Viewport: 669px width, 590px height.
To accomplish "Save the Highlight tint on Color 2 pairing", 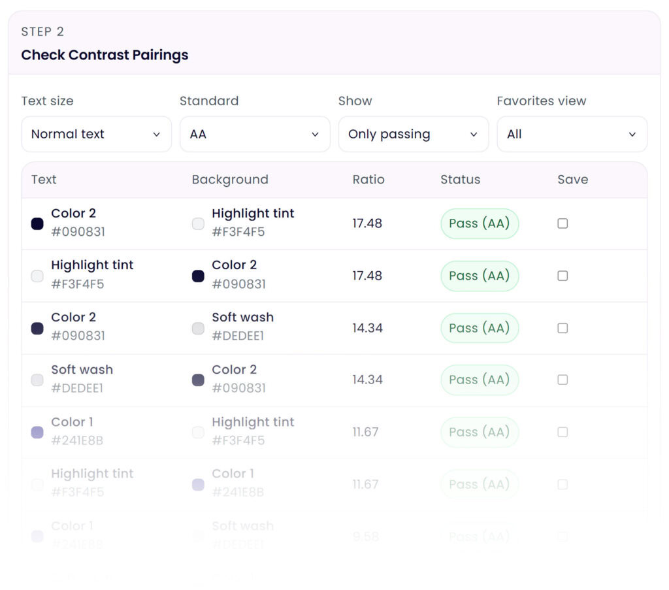I will pyautogui.click(x=563, y=276).
